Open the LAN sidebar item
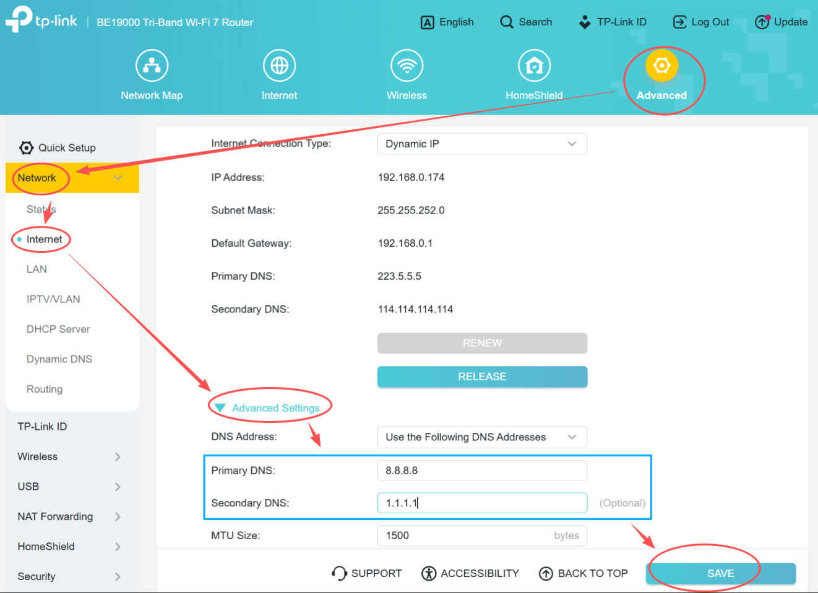Image resolution: width=818 pixels, height=593 pixels. click(37, 269)
